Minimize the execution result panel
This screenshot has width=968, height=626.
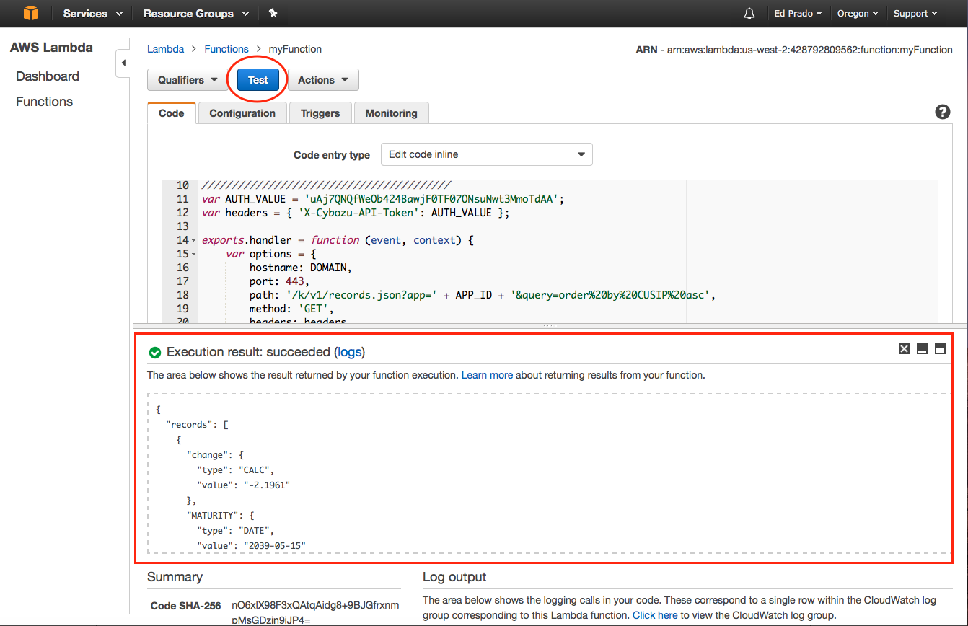pos(922,349)
